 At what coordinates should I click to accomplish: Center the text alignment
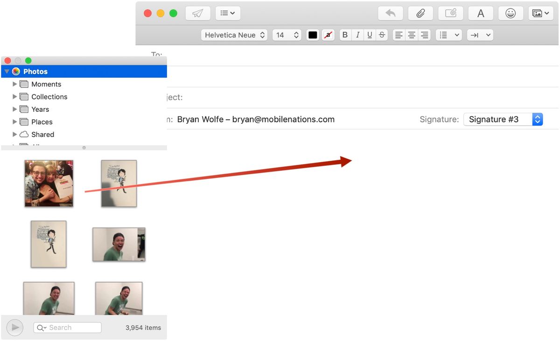[411, 35]
